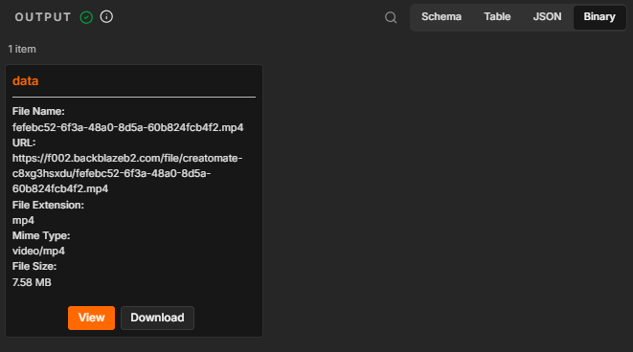
Task: Click the File Extension: label
Action: [x=48, y=205]
